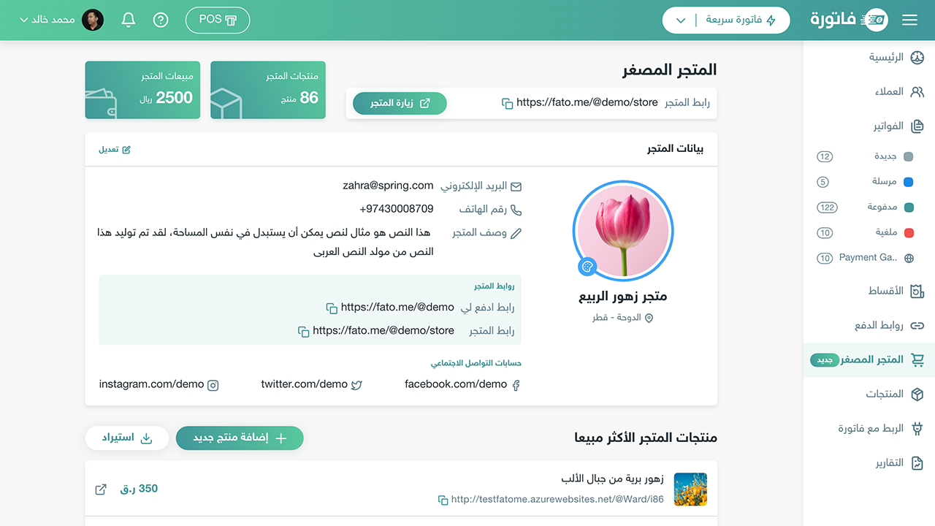
Task: Click the copy icon next to رابط المتجر
Action: [508, 103]
